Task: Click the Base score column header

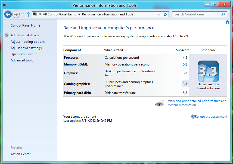Action: [208, 50]
